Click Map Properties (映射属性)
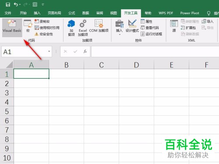 190,21
